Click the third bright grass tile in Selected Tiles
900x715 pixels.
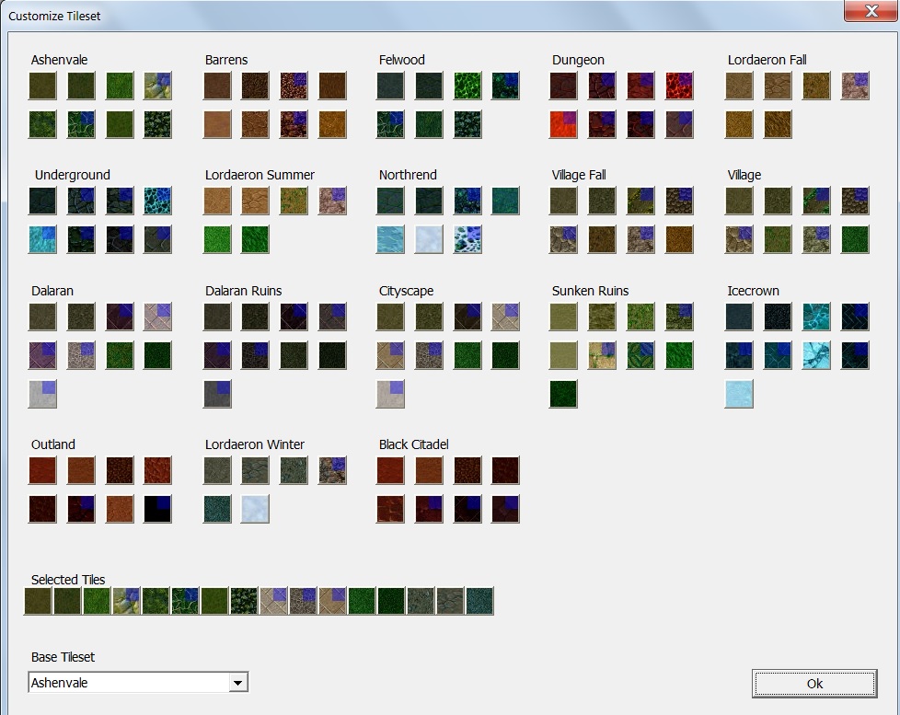click(97, 601)
